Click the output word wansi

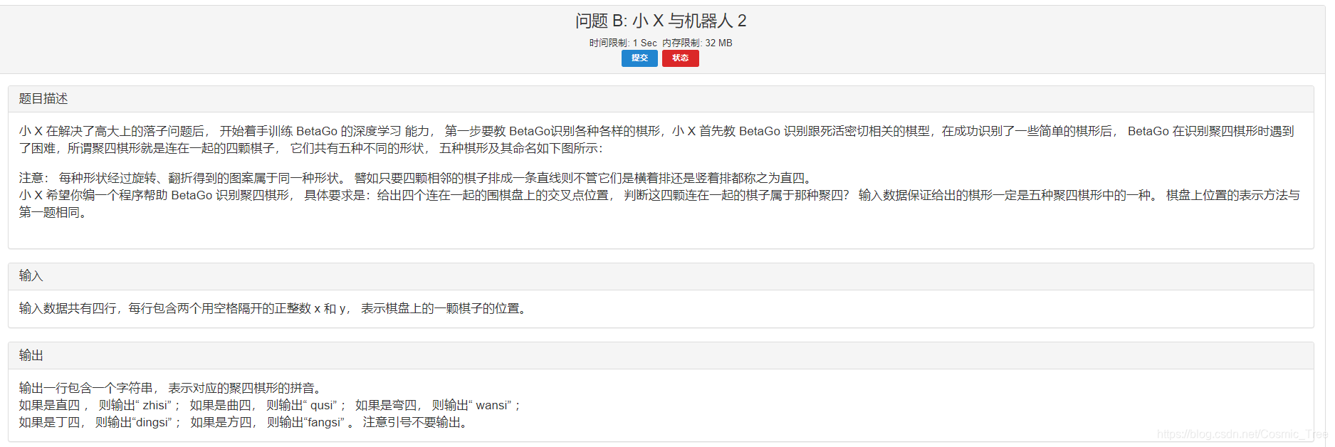[x=492, y=405]
